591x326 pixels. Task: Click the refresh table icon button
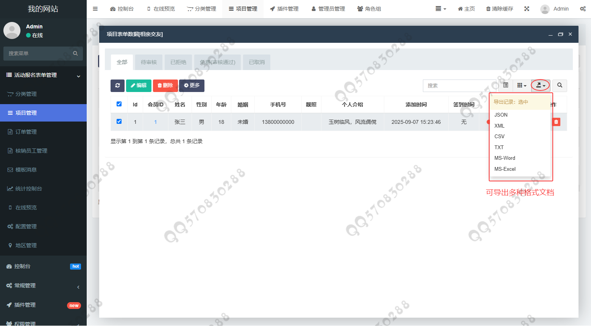117,86
